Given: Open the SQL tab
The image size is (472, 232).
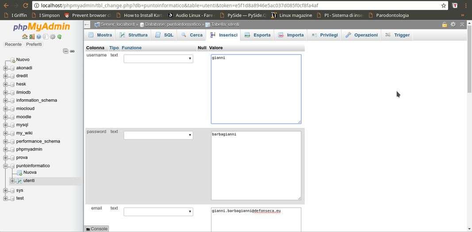Looking at the screenshot, I should [164, 35].
